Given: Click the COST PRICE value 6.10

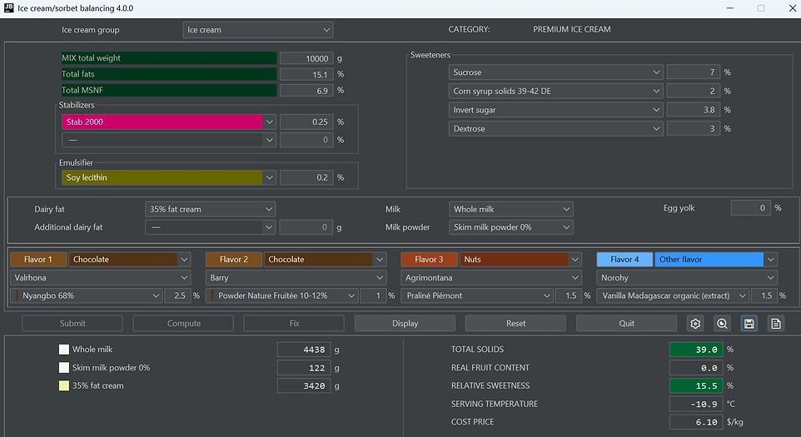Looking at the screenshot, I should point(696,422).
